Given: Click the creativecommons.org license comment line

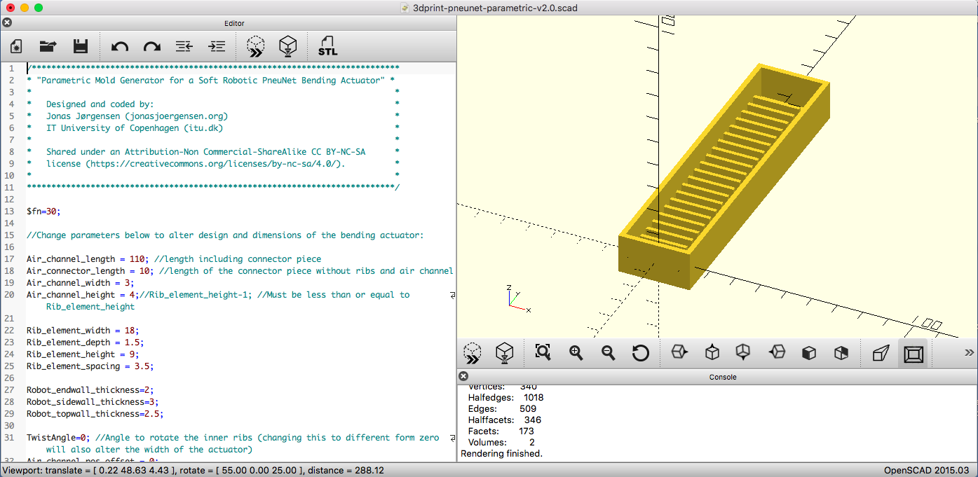Looking at the screenshot, I should coord(196,164).
